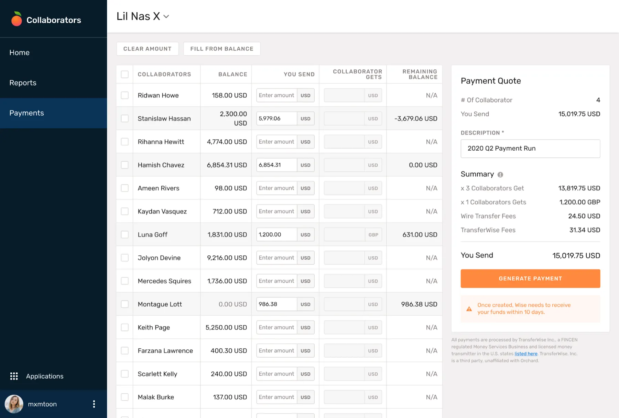Click the name Farzana Lawrence
Viewport: 619px width, 418px height.
click(x=165, y=350)
